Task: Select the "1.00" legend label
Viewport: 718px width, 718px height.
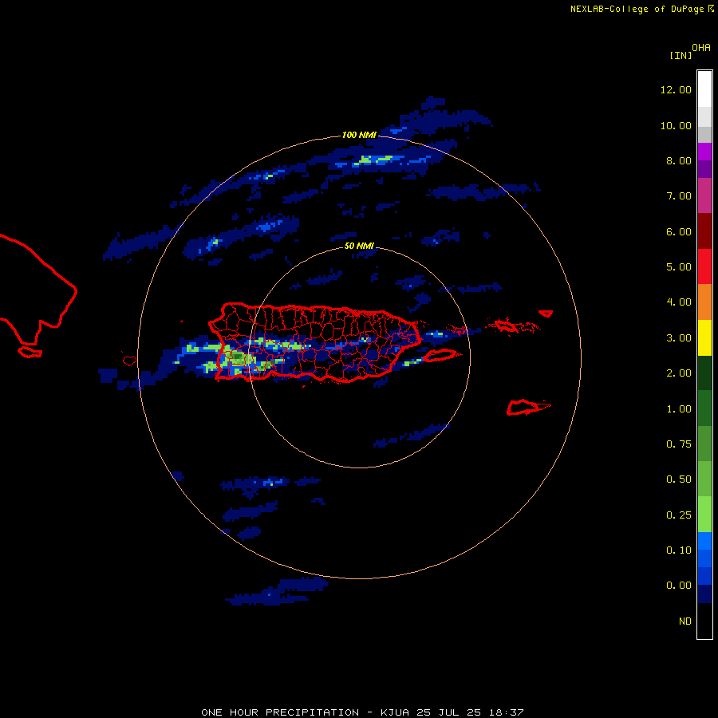Action: tap(679, 409)
